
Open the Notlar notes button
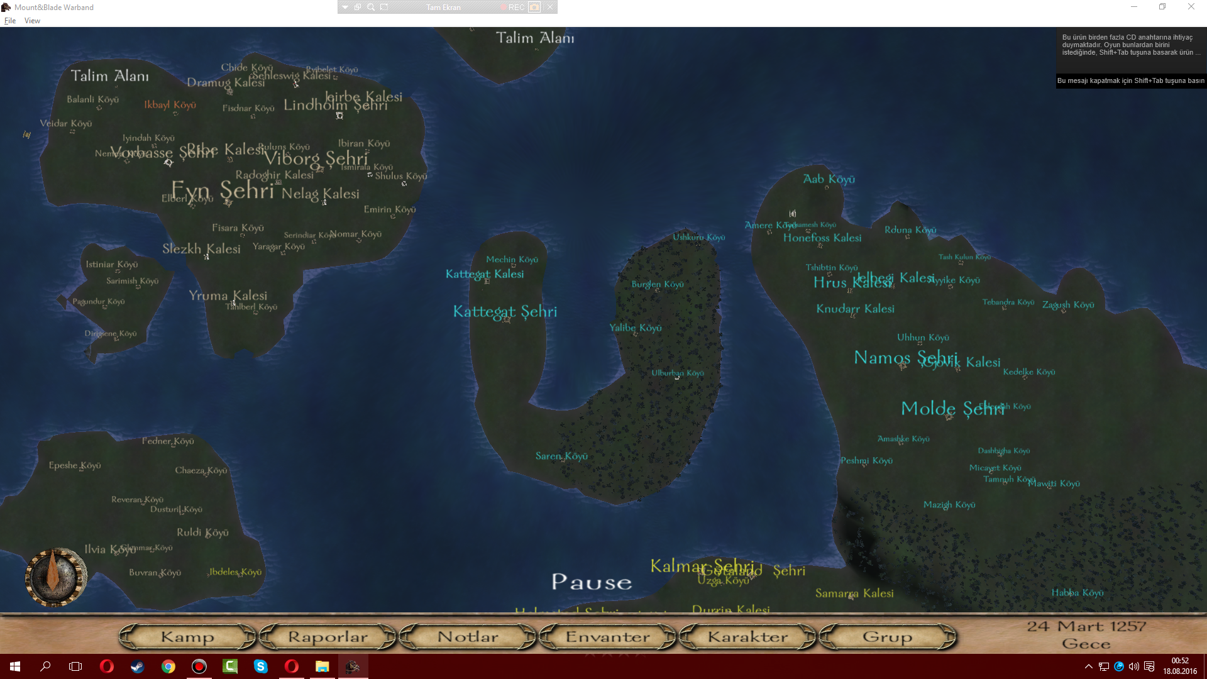point(468,637)
